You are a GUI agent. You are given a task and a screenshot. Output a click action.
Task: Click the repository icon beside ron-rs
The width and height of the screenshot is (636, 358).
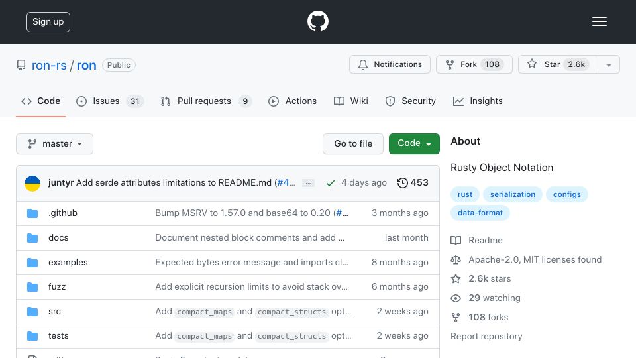point(21,65)
